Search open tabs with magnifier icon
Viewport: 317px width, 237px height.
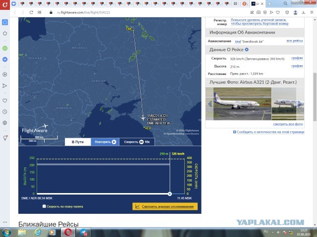point(285,3)
